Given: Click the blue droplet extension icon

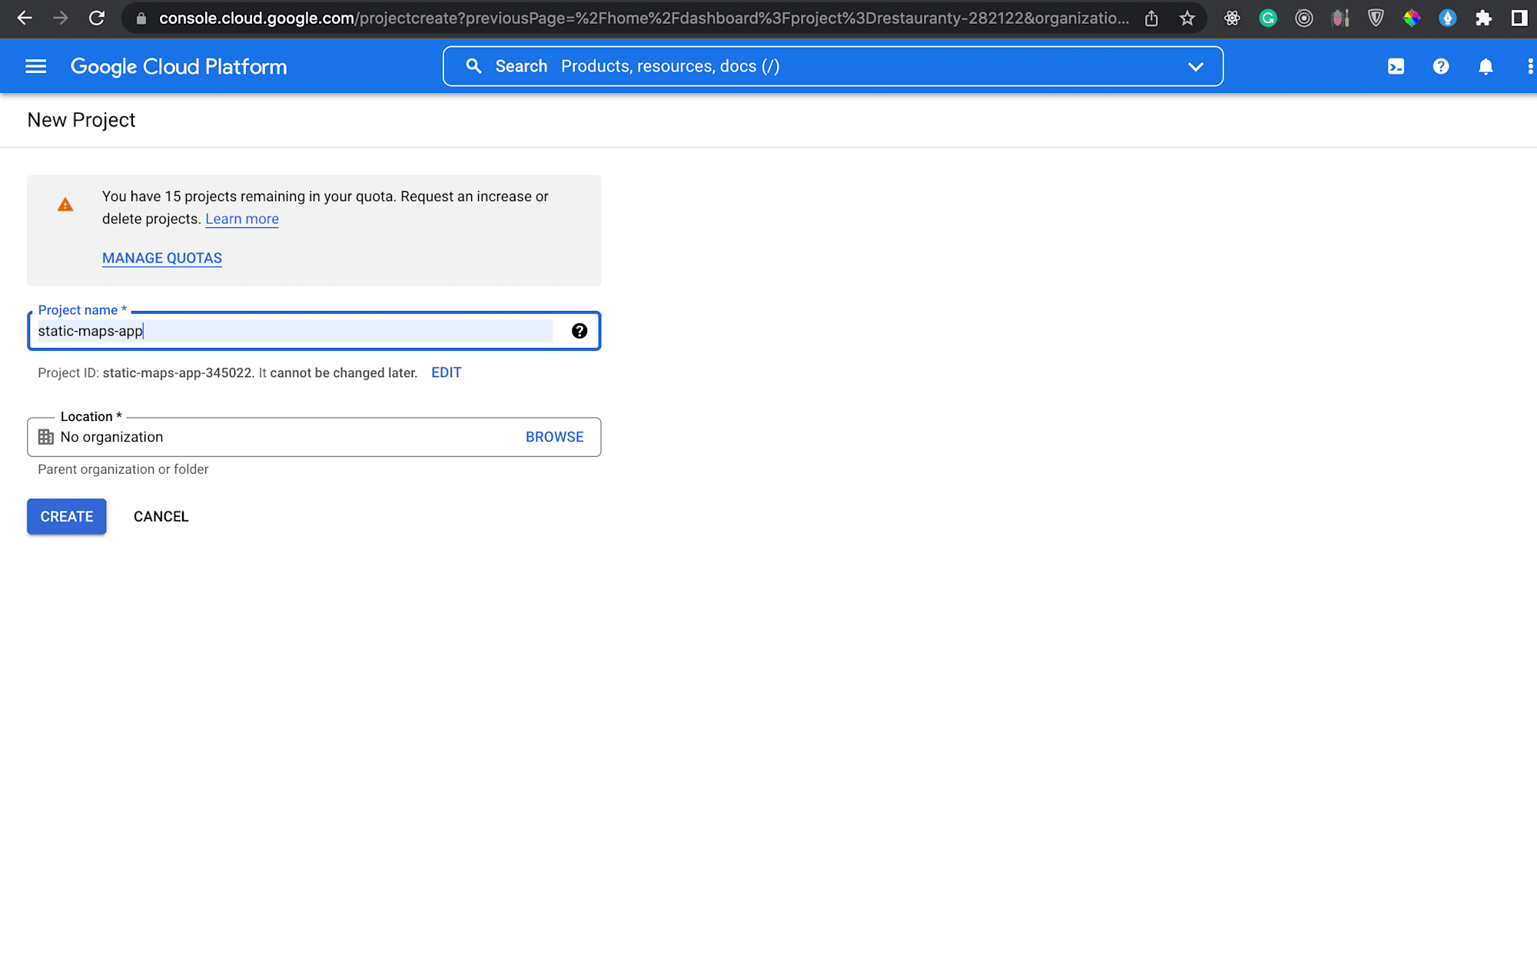Looking at the screenshot, I should tap(1448, 18).
